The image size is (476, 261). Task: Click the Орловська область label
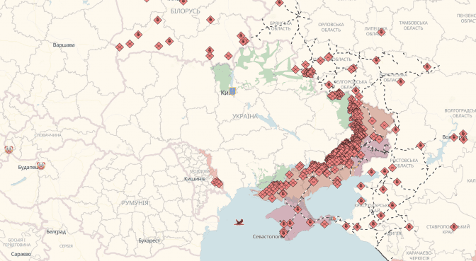[x=331, y=28]
